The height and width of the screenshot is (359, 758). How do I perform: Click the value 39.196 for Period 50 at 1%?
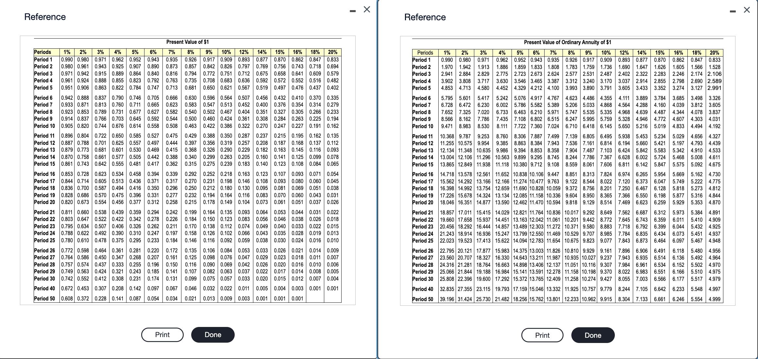pos(446,299)
